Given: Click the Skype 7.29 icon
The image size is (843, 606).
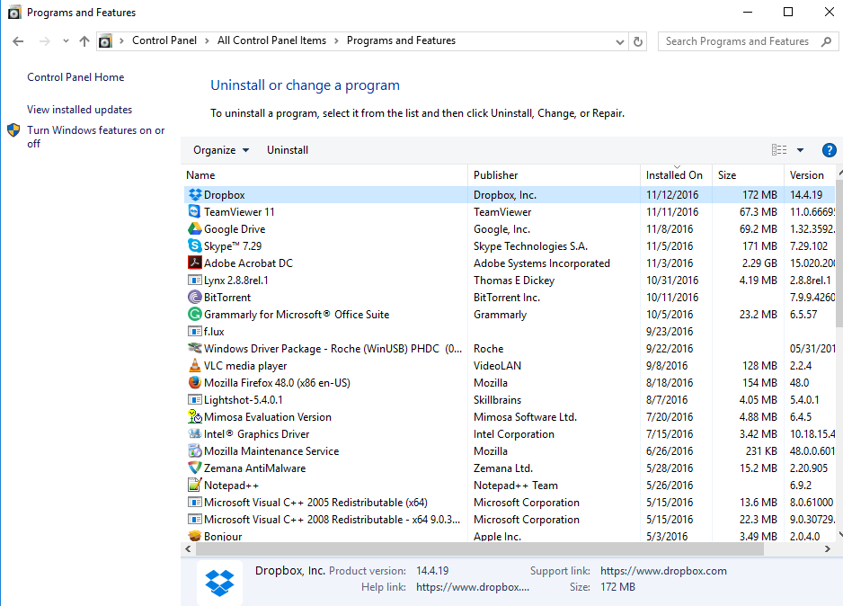Looking at the screenshot, I should (195, 245).
